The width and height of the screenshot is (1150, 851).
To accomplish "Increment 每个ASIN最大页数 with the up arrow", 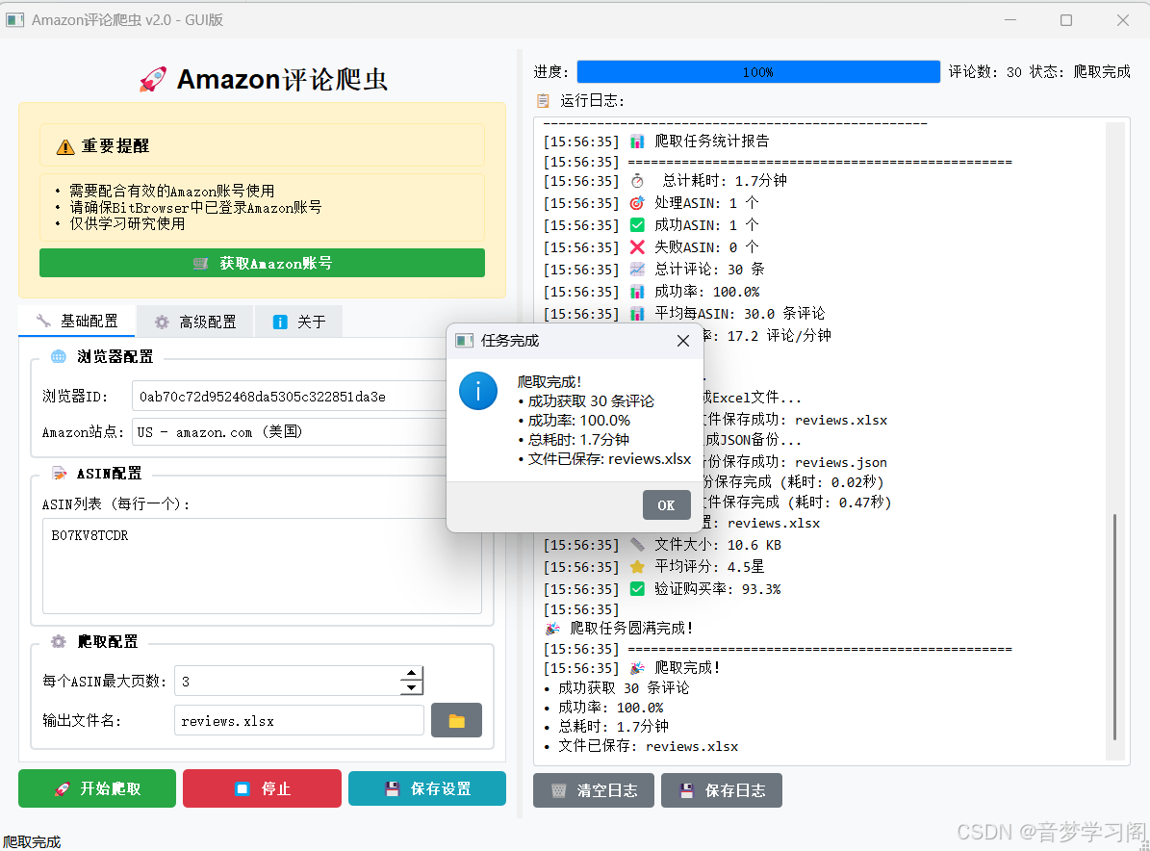I will 412,674.
